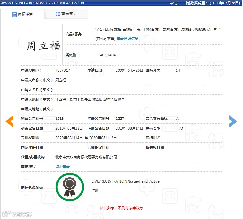Select international class value 14
Screen dimensions: 243x219
pos(178,70)
